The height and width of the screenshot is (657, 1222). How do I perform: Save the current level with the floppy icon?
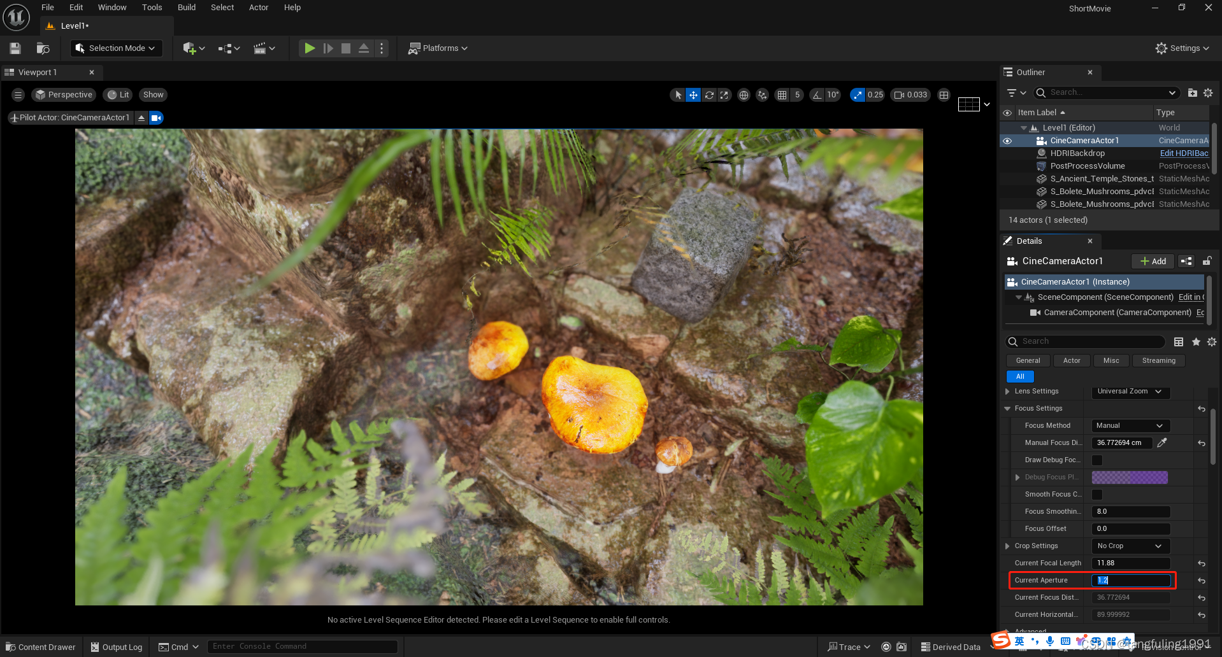click(x=15, y=48)
